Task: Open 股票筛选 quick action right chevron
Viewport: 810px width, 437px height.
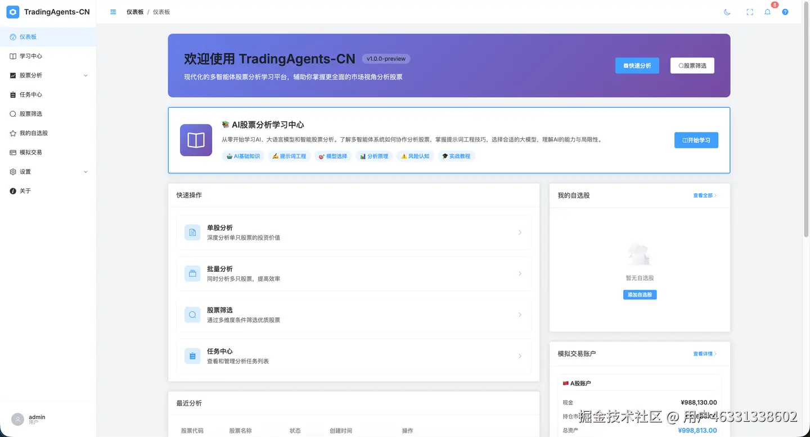Action: click(x=520, y=315)
